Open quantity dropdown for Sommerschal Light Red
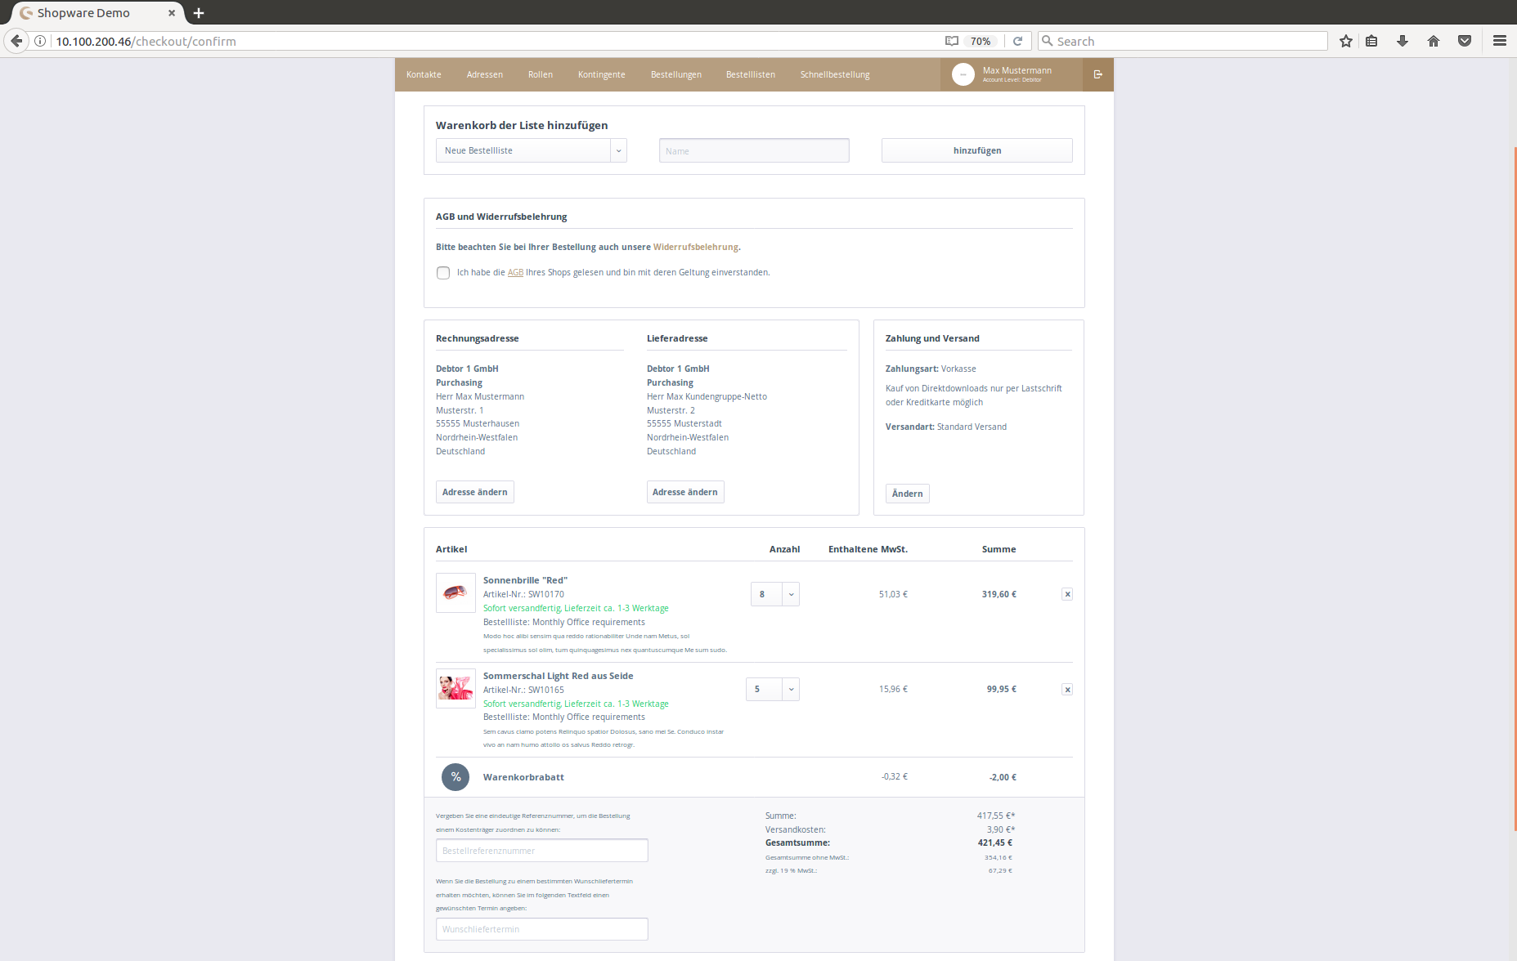The width and height of the screenshot is (1517, 961). point(791,690)
